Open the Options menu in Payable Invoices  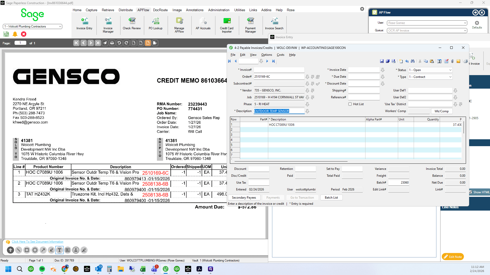pyautogui.click(x=266, y=55)
